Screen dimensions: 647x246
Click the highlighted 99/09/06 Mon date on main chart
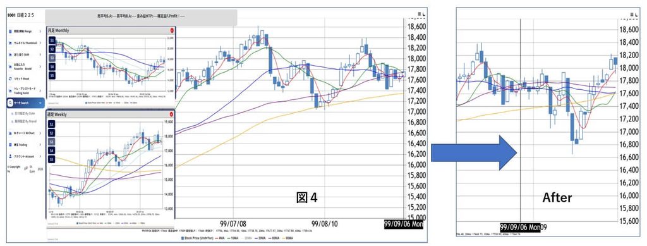(x=403, y=224)
